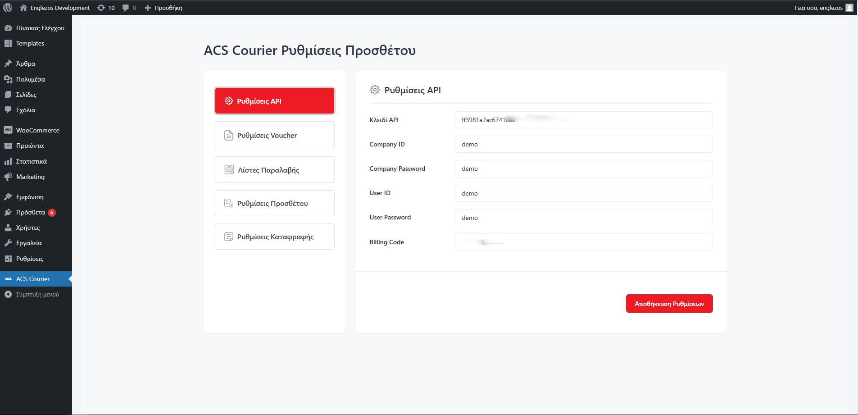
Task: Click the Στατιστικά bar chart icon
Action: coord(8,161)
